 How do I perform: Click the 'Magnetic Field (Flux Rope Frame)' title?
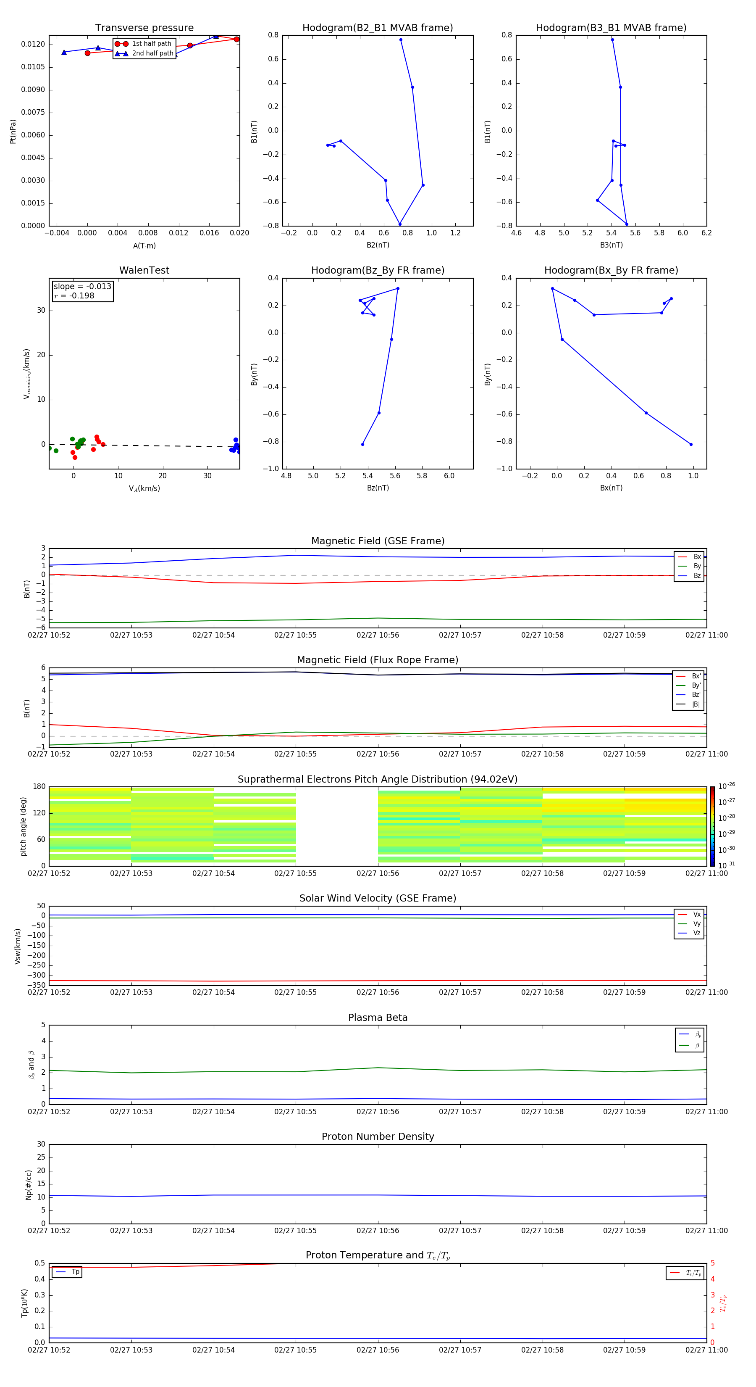[x=378, y=660]
